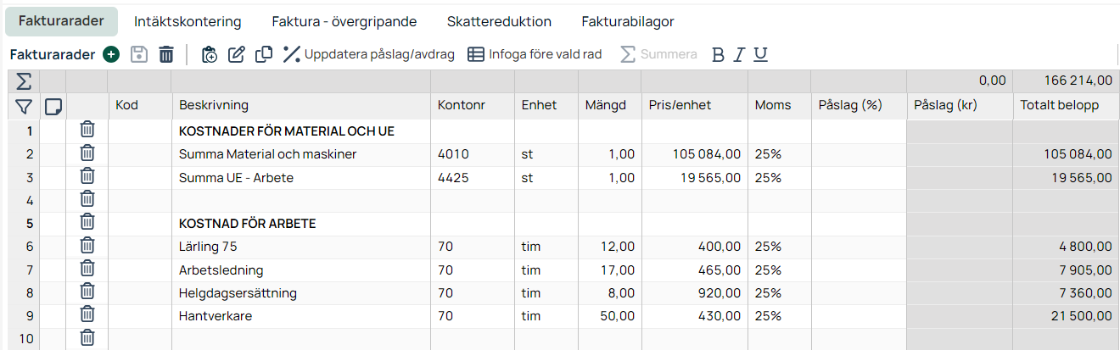Click the Moms cell for Arbetsledning row
The height and width of the screenshot is (350, 1120).
(778, 269)
